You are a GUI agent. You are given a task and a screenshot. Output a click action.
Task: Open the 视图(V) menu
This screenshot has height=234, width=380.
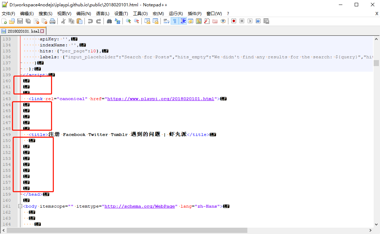pyautogui.click(x=64, y=14)
